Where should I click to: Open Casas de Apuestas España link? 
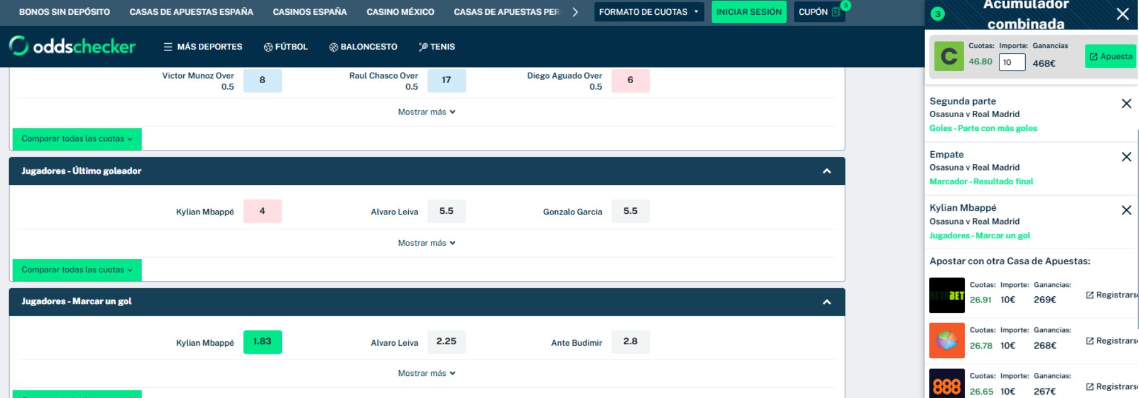pos(191,11)
